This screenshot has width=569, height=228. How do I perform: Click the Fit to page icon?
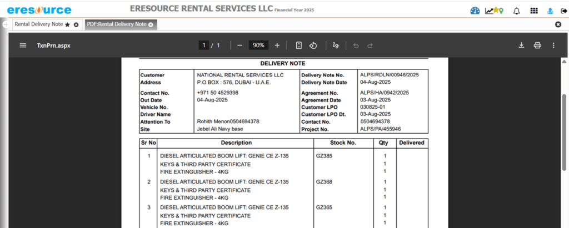[x=298, y=45]
